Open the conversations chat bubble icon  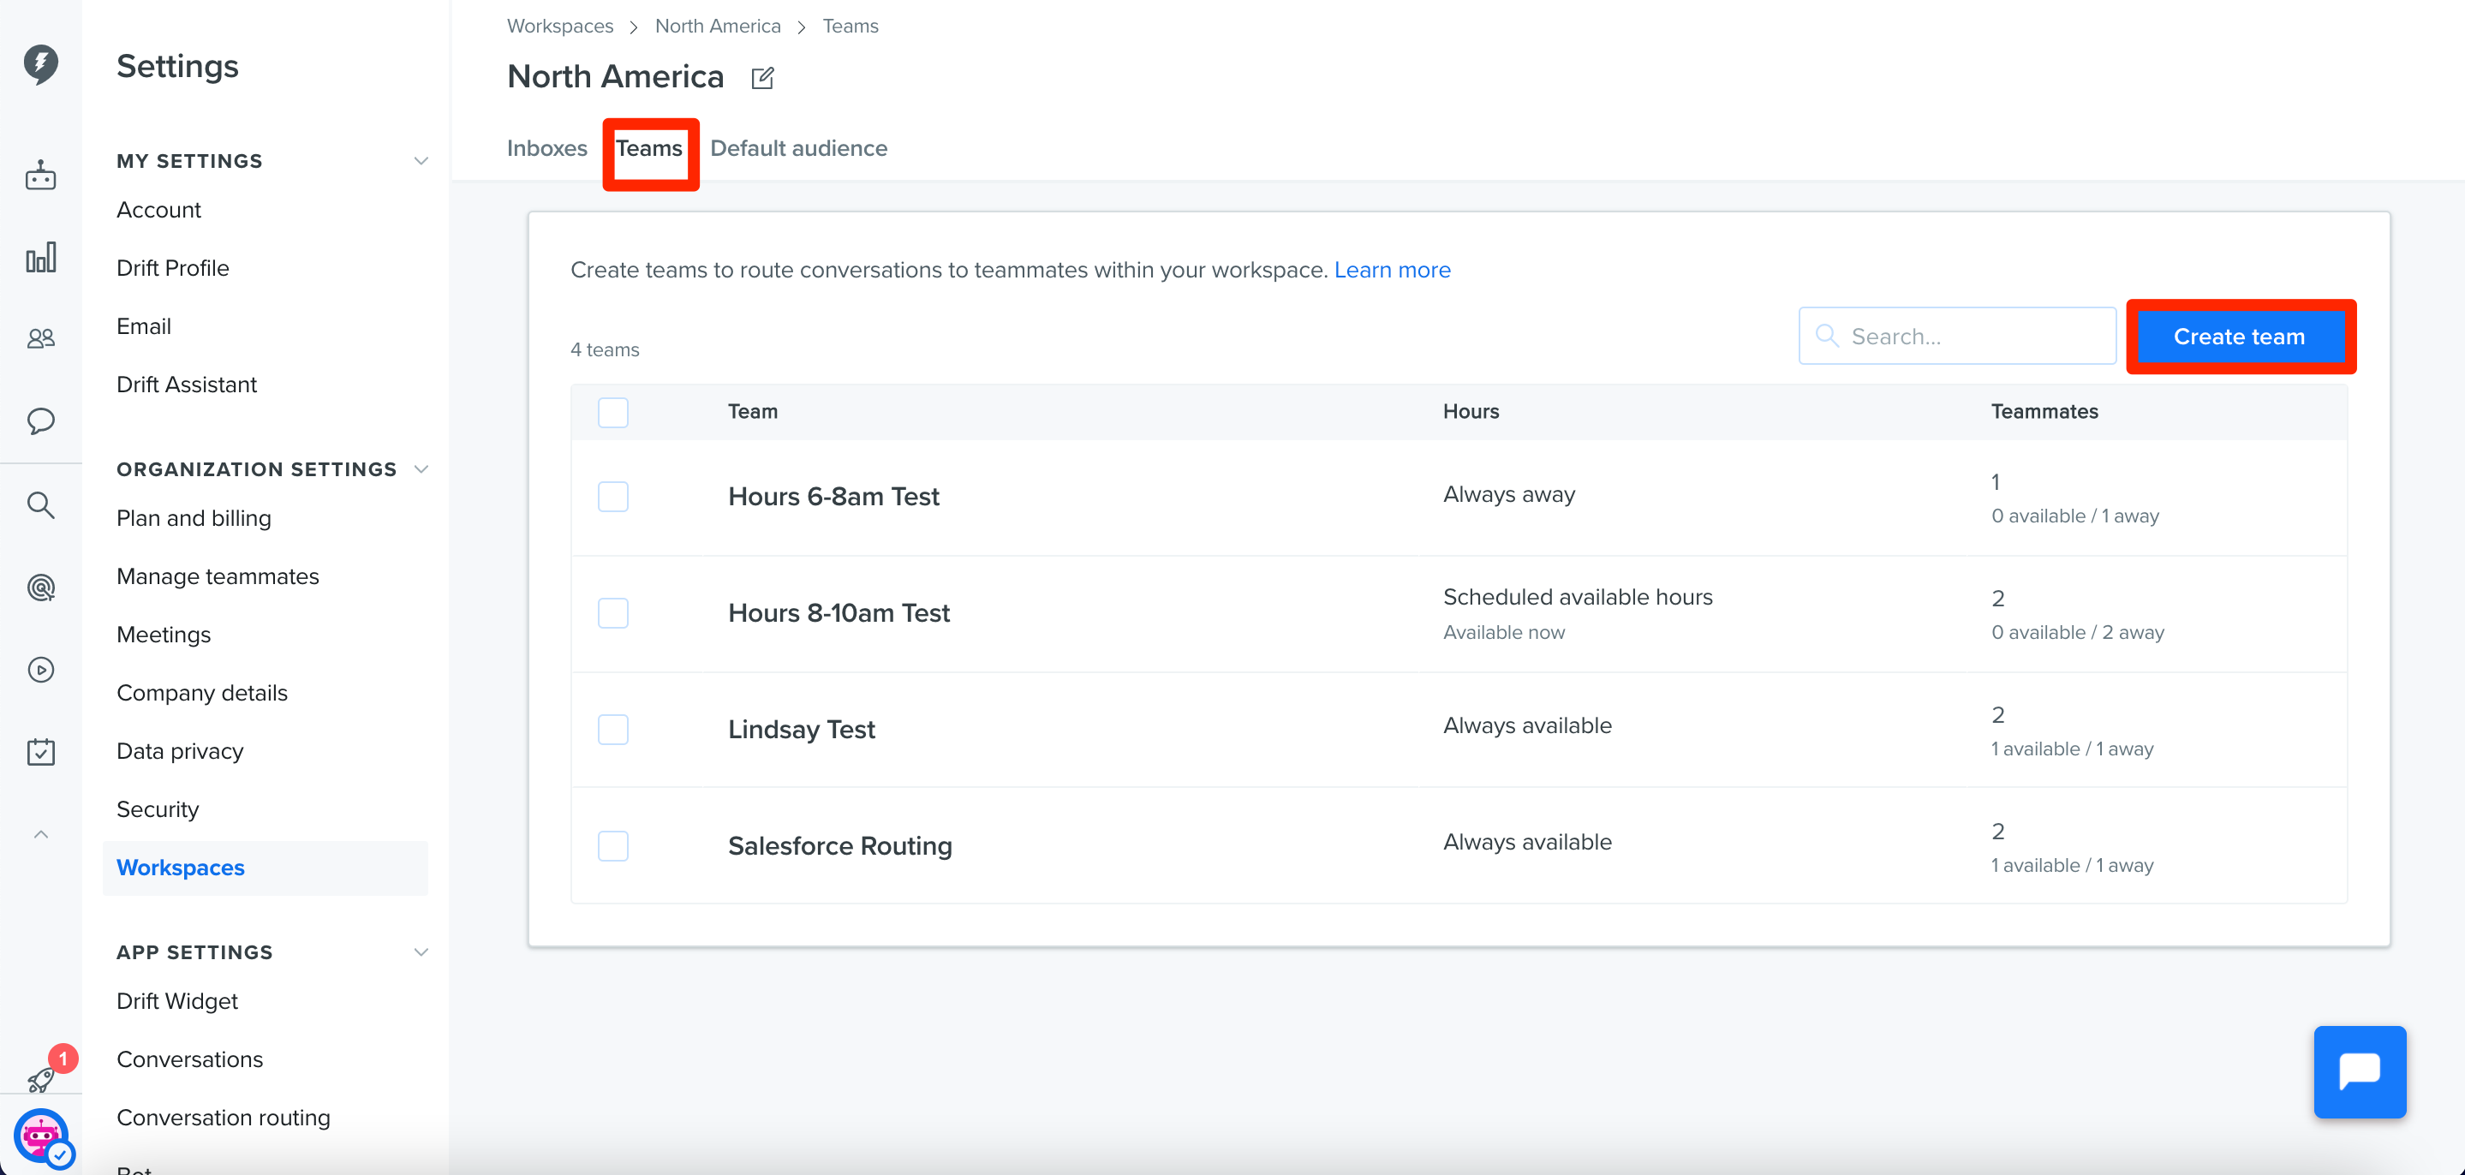pos(40,421)
